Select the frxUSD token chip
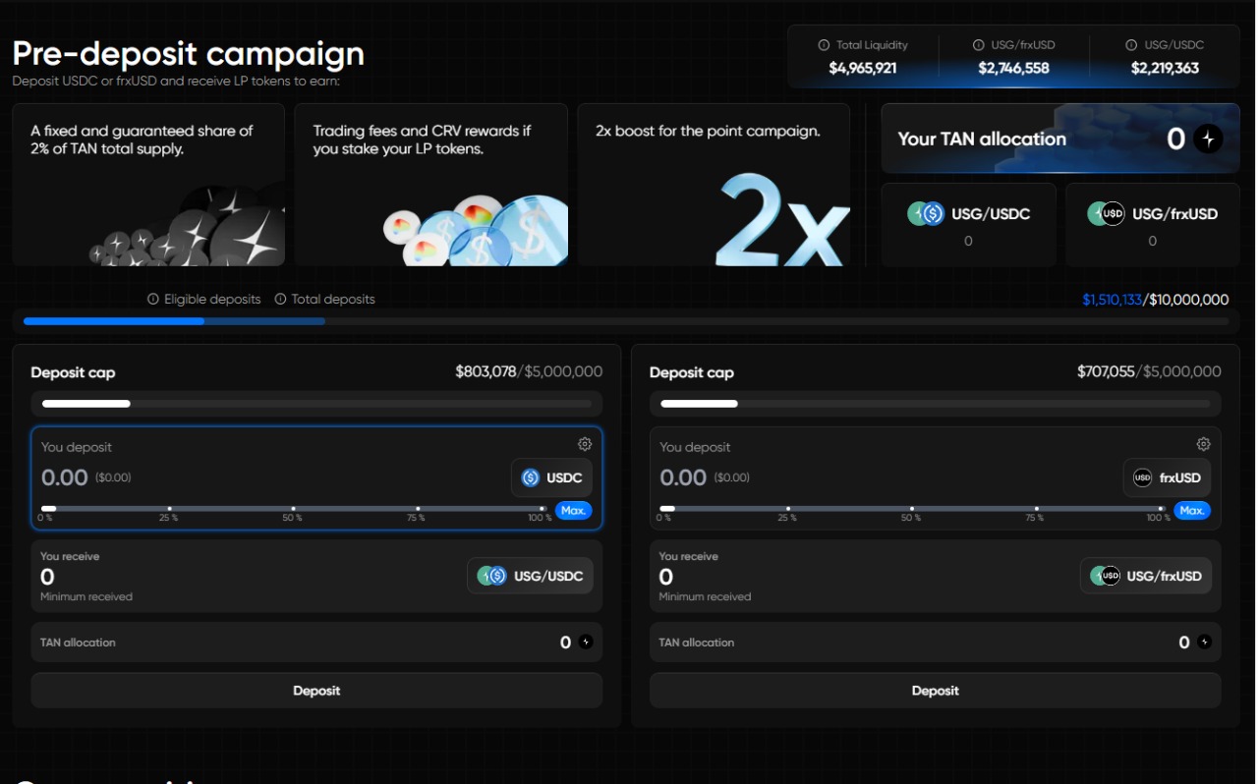This screenshot has height=784, width=1258. [x=1168, y=477]
